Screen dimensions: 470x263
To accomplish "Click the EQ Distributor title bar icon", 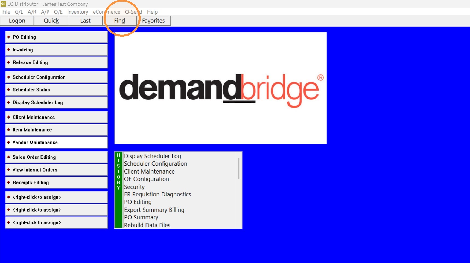I will coord(3,4).
